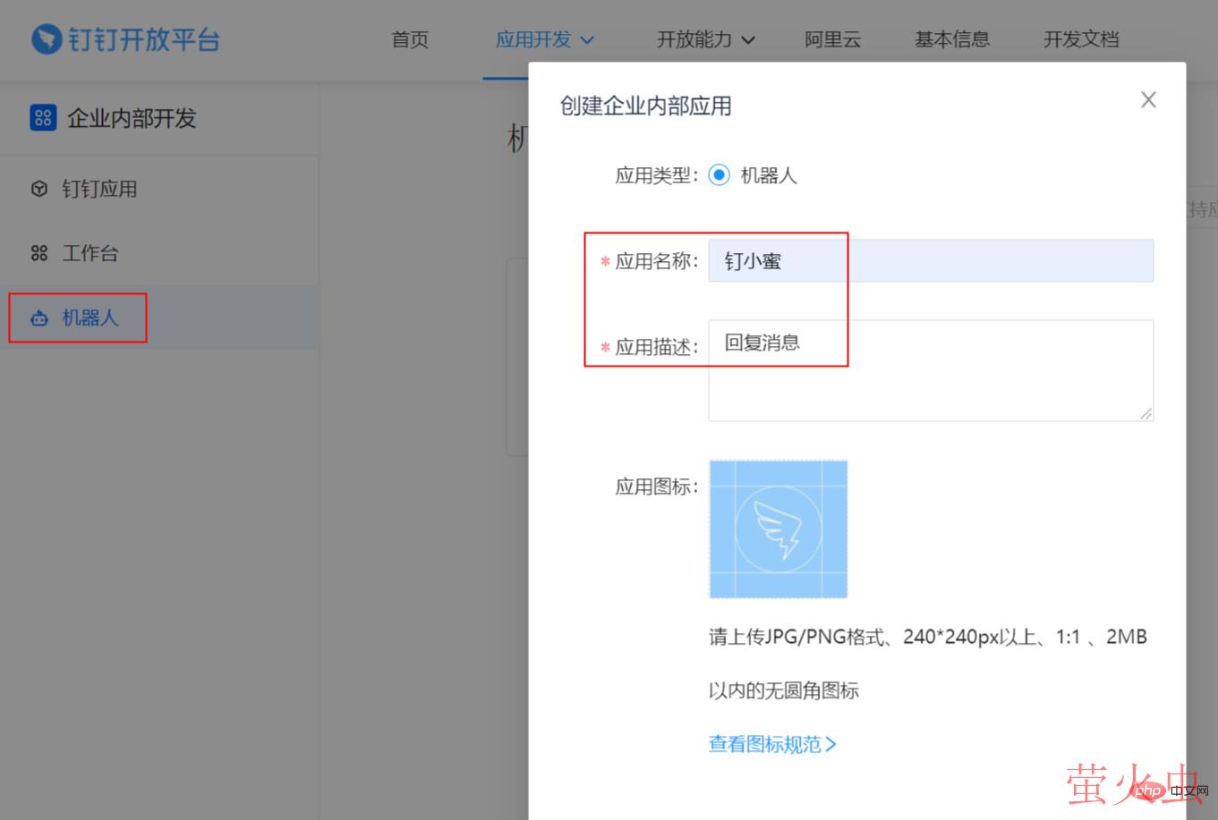Click the 开放能力 nav label
Screen dimensions: 1218x820
coord(694,39)
